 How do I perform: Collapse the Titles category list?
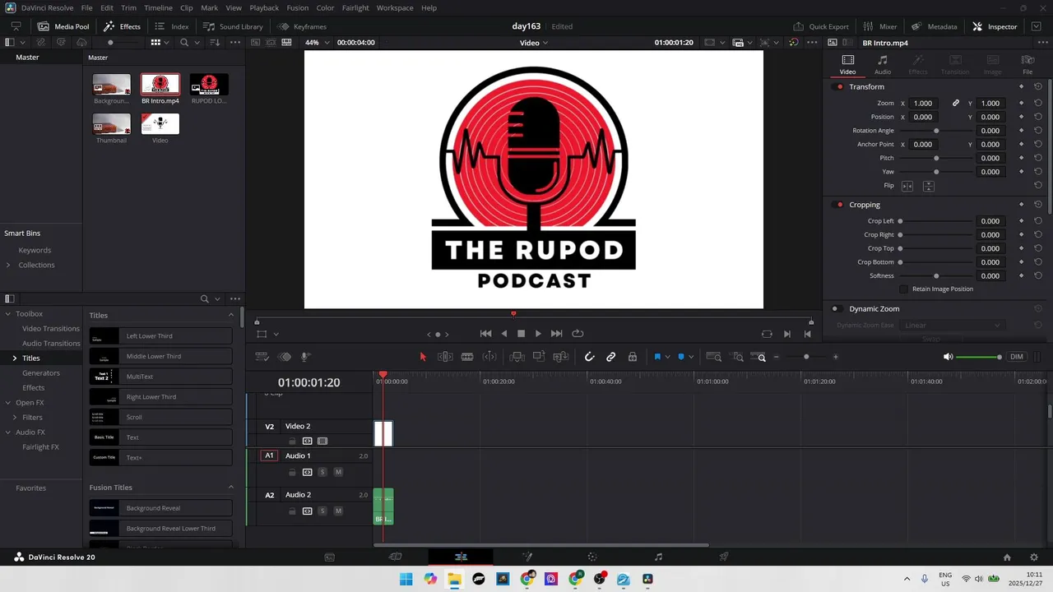(231, 316)
